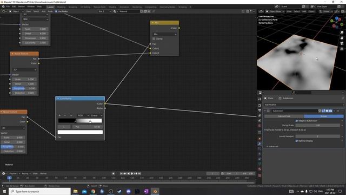This screenshot has height=195, width=346.
Task: Open ColorRamp tools chevron menu
Action: click(x=71, y=115)
